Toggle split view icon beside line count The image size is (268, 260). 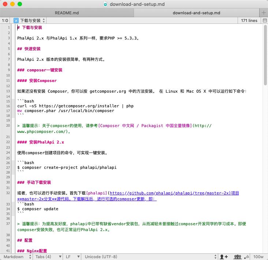(265, 21)
